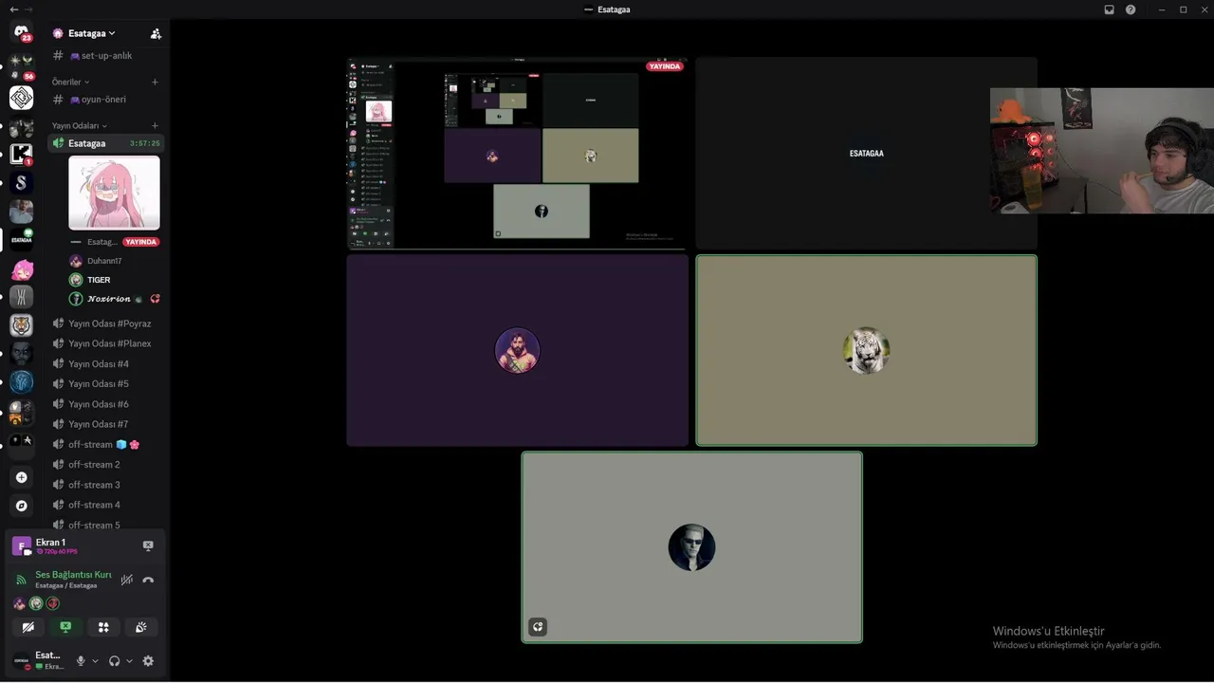Go back with the title bar arrow
This screenshot has height=683, width=1214.
13,9
